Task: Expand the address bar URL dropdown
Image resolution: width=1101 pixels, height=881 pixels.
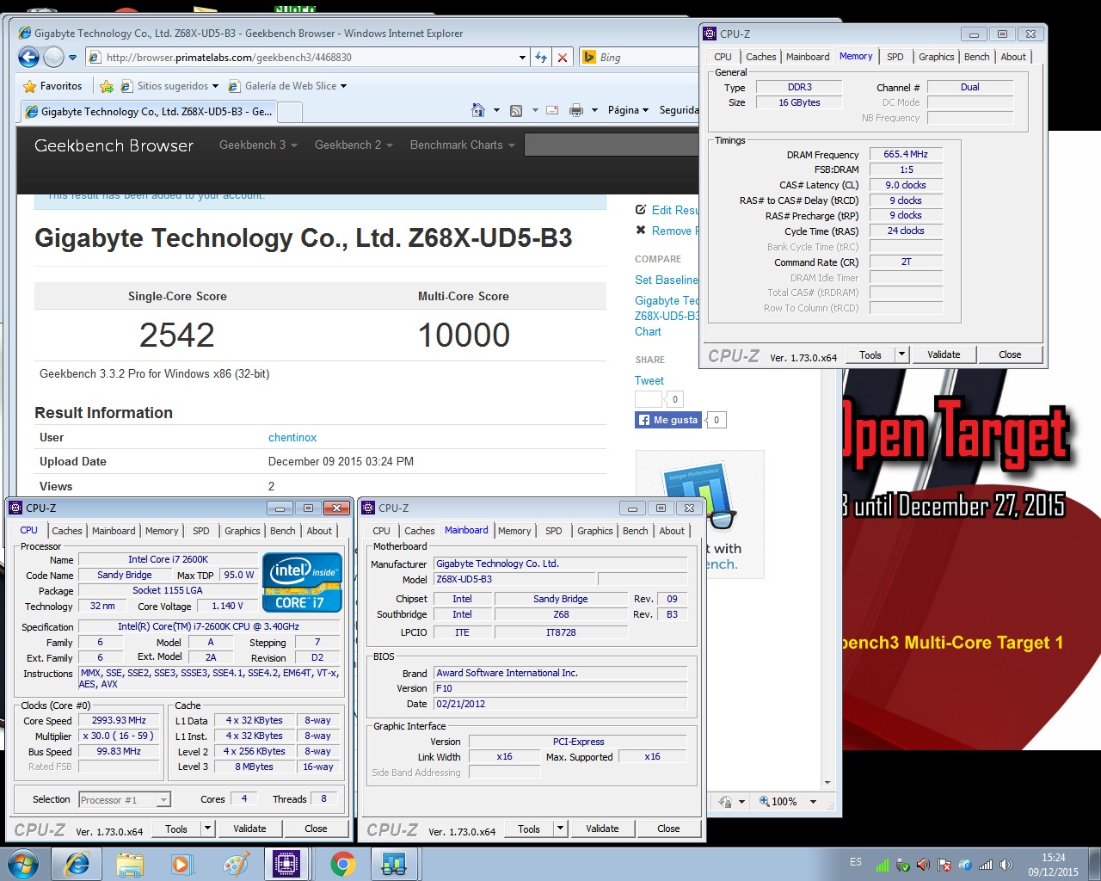Action: (522, 58)
